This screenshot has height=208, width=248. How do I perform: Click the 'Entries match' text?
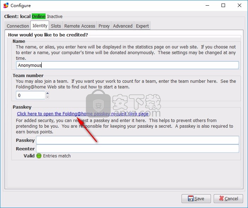click(x=57, y=156)
